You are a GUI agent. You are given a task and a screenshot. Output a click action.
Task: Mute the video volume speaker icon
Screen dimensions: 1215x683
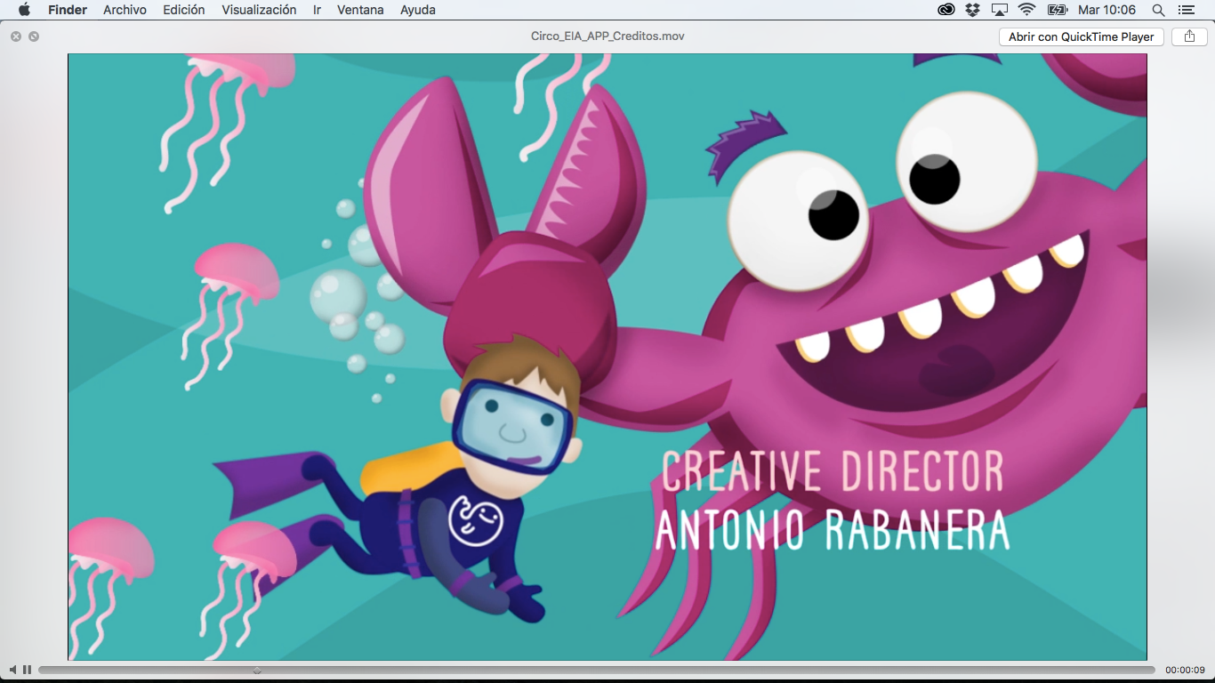tap(13, 670)
